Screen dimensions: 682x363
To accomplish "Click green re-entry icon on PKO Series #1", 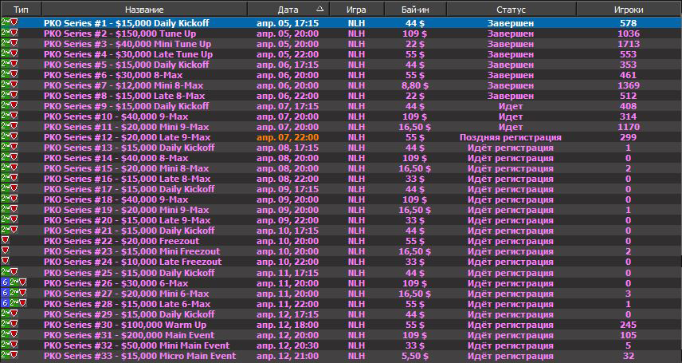I will point(5,23).
